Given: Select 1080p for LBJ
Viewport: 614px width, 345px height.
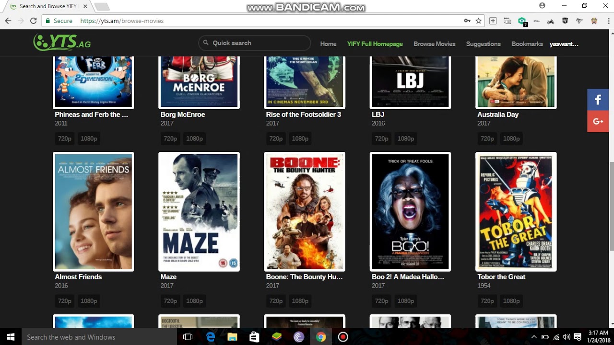Looking at the screenshot, I should [x=405, y=138].
